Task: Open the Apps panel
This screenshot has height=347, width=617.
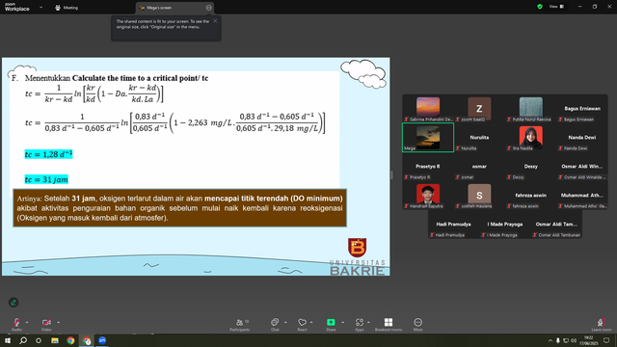Action: pos(360,325)
